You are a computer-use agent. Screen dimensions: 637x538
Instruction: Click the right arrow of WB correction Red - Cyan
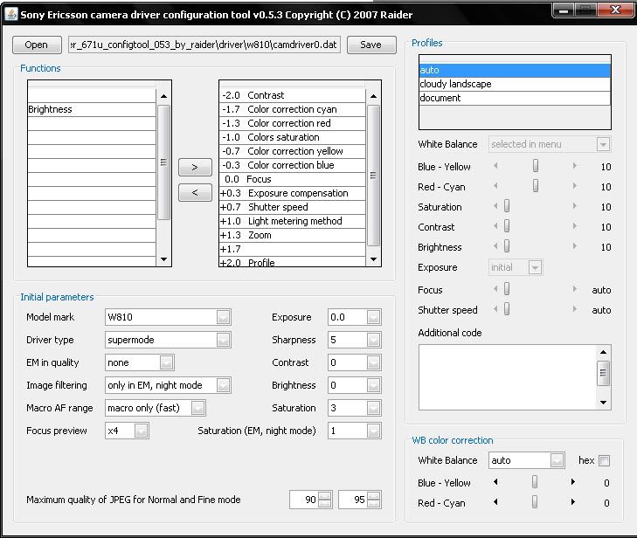(x=573, y=502)
